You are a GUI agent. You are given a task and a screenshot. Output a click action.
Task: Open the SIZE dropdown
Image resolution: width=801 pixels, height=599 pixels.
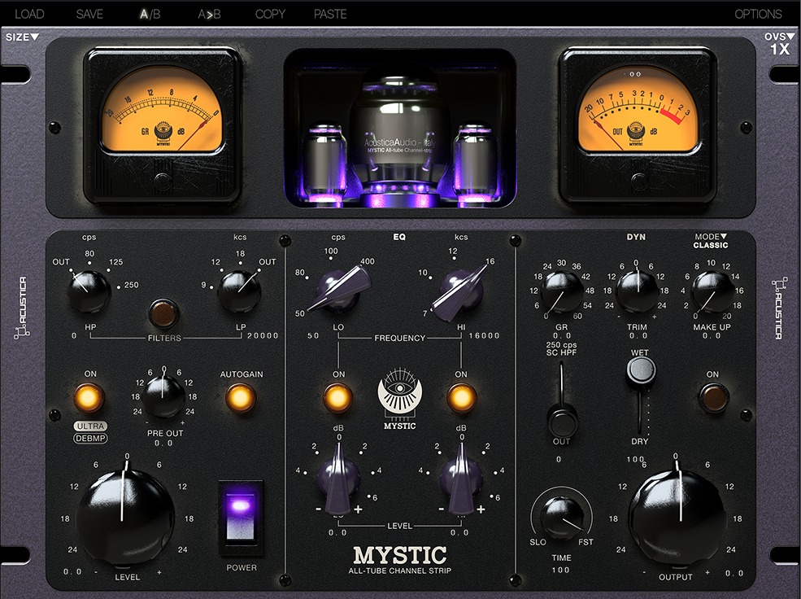point(22,37)
